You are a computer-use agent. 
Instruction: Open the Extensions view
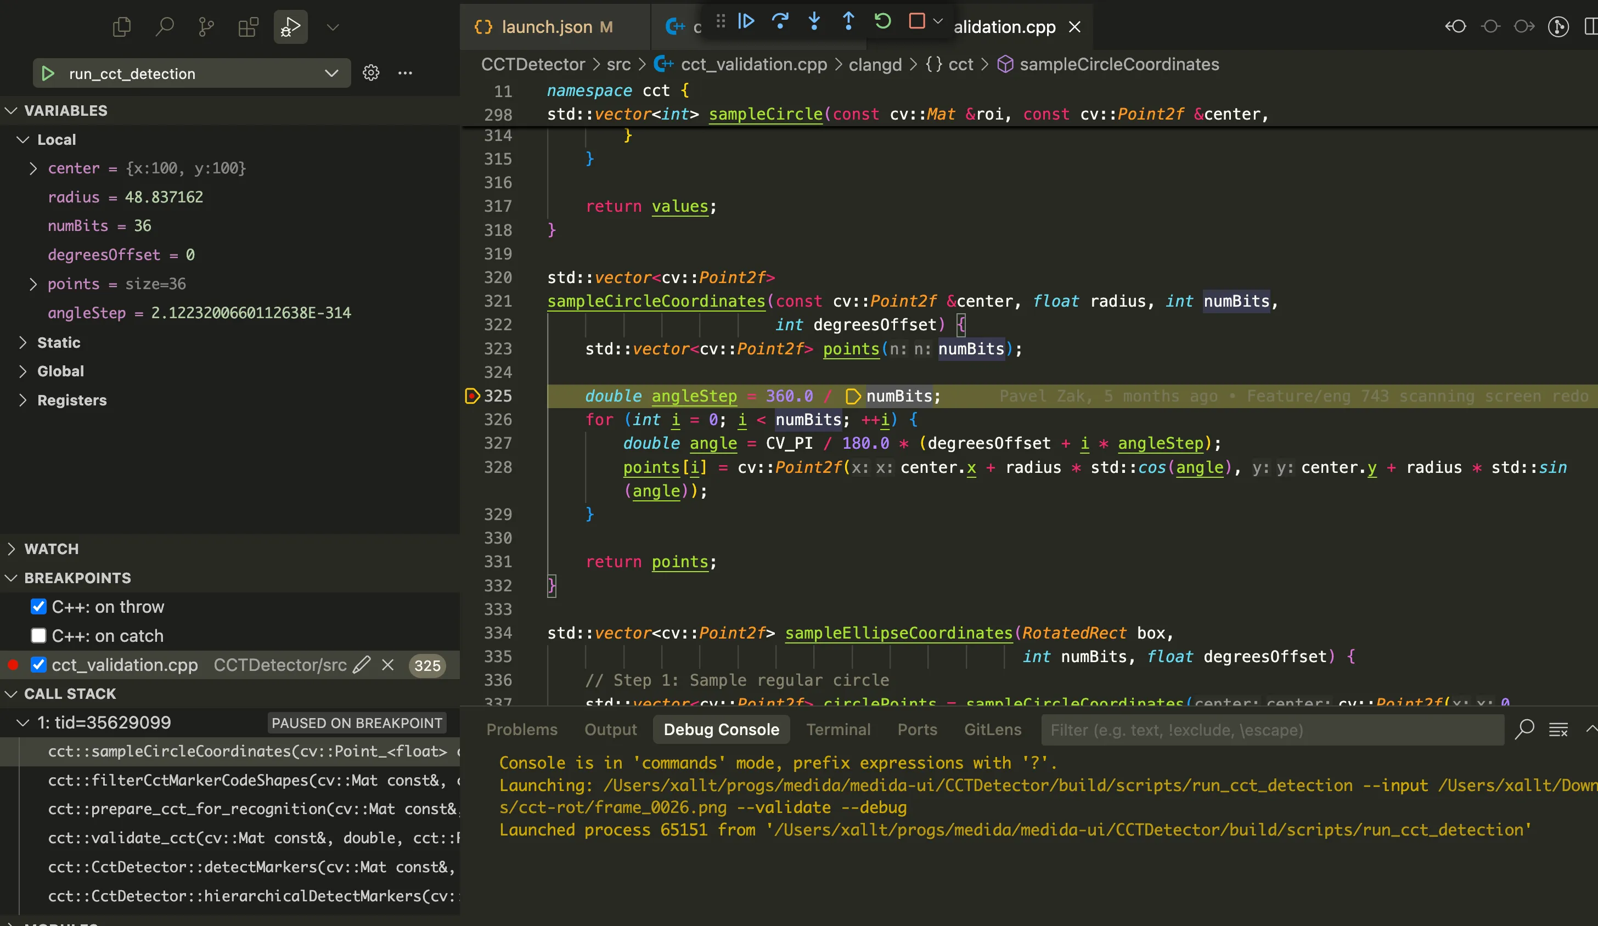click(x=247, y=27)
